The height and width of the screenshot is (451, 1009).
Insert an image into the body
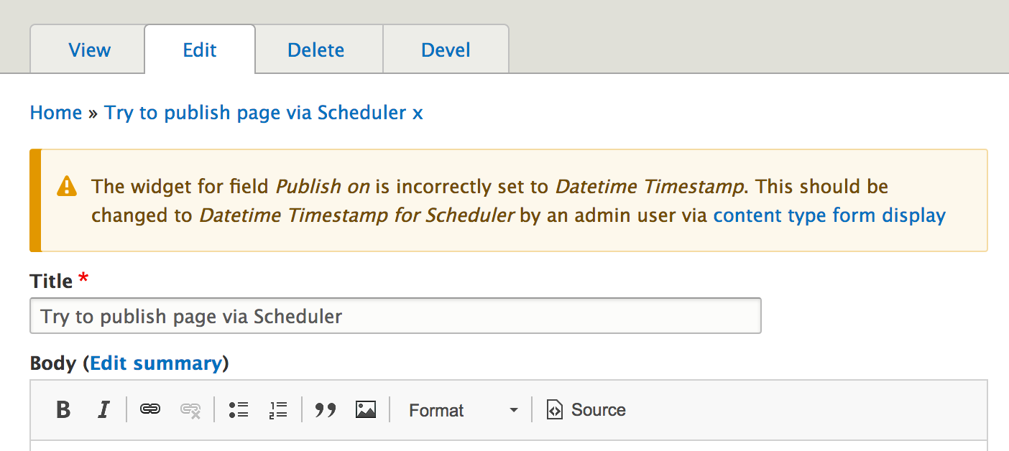(365, 409)
